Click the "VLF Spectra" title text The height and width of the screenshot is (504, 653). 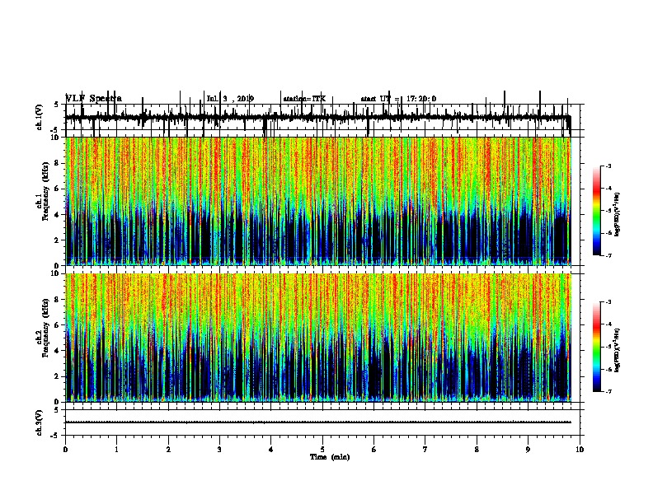tap(94, 99)
